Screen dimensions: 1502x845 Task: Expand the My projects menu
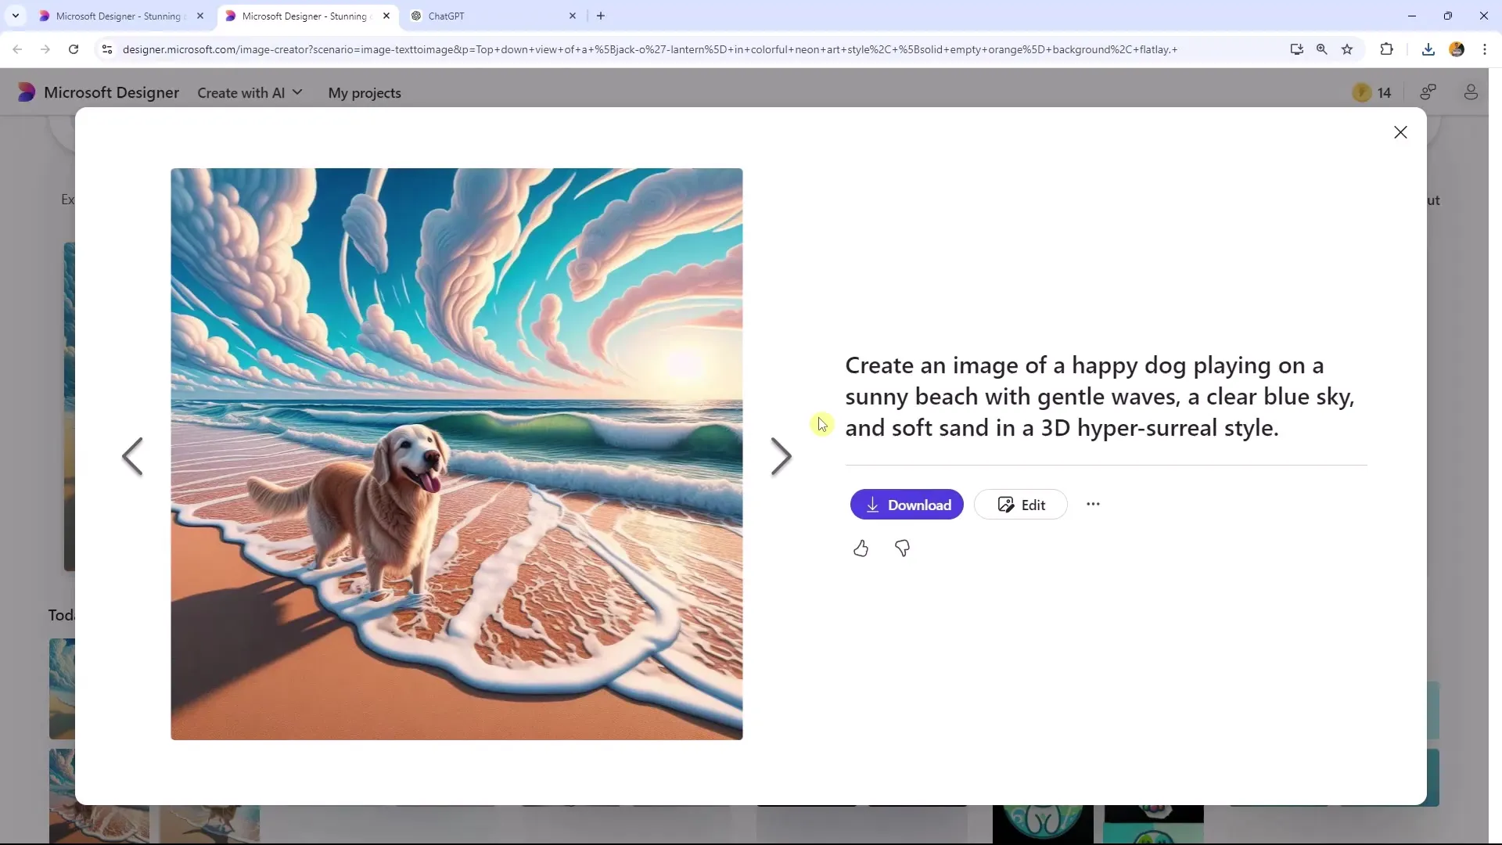366,92
